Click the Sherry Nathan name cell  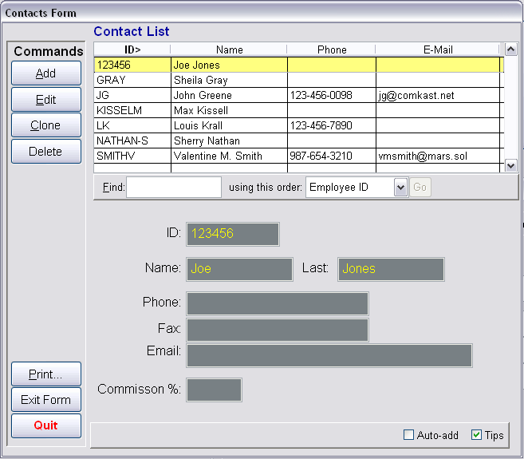229,140
